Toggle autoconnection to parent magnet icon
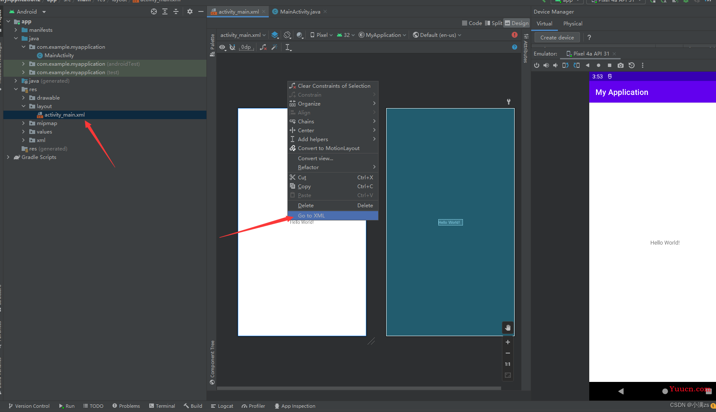 coord(232,47)
